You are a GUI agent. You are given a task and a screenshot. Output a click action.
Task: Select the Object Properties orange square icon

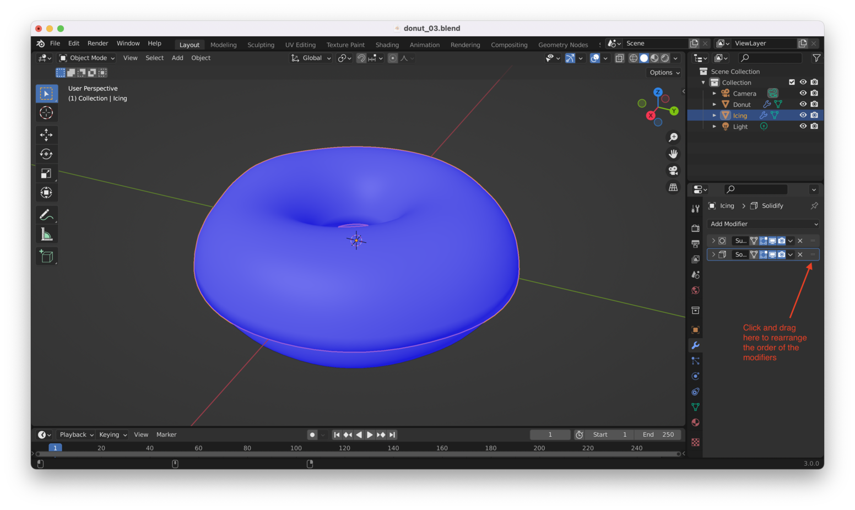[x=695, y=329]
